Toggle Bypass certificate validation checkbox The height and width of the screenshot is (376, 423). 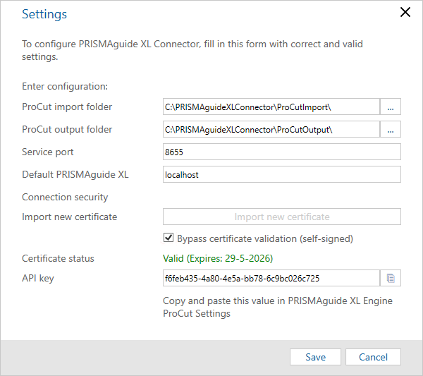click(168, 238)
